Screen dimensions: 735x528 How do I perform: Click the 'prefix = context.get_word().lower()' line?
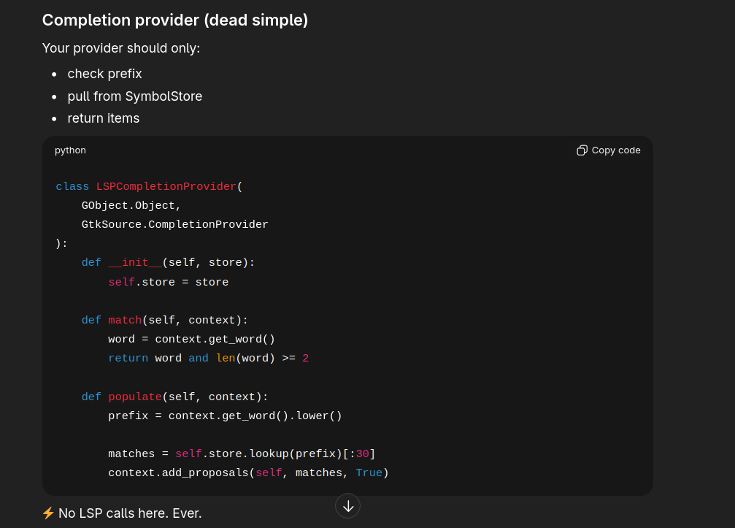225,416
